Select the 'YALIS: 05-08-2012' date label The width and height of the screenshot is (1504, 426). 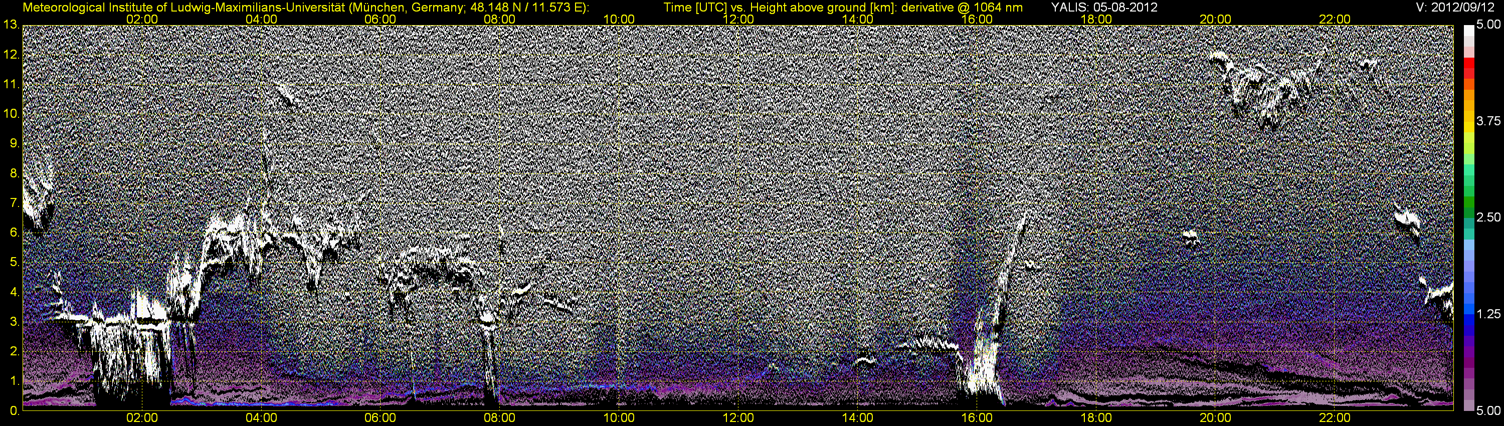pyautogui.click(x=1104, y=8)
